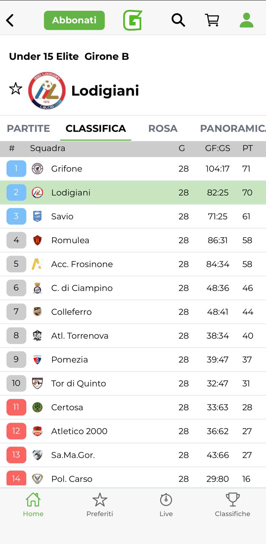Tap the back arrow icon
The width and height of the screenshot is (266, 544).
click(x=10, y=20)
